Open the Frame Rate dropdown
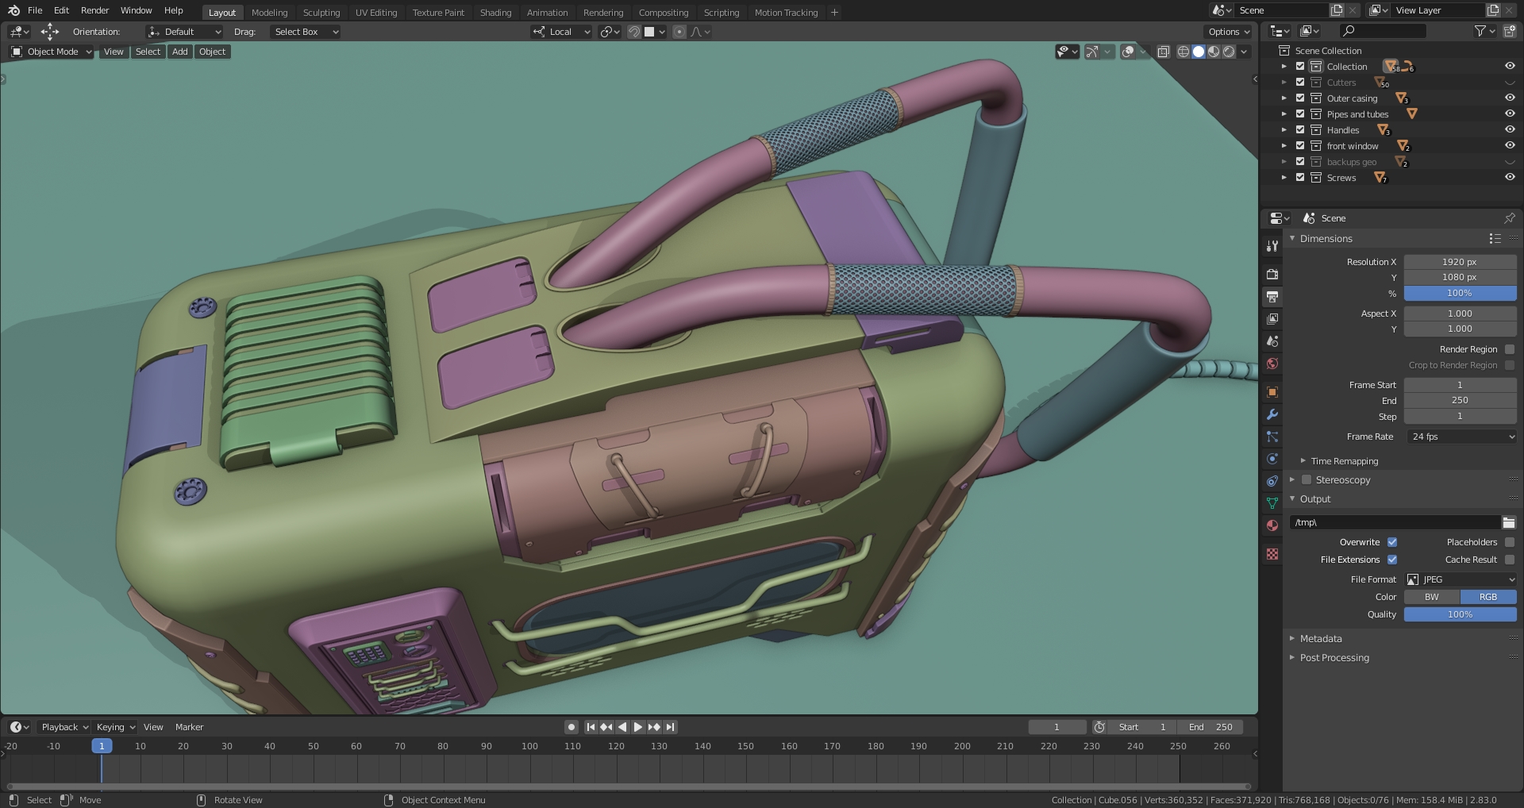Screen dimensions: 1524x808 click(1460, 436)
